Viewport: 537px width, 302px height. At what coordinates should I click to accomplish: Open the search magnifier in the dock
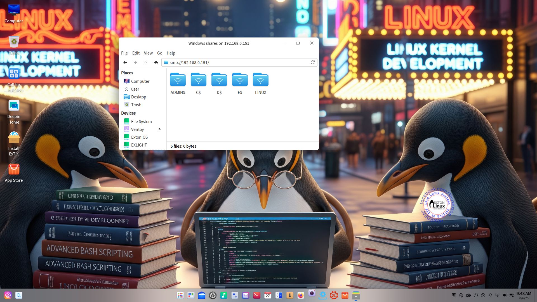pyautogui.click(x=19, y=295)
